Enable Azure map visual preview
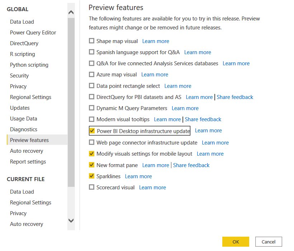Viewport: 294px width, 251px height. point(91,75)
